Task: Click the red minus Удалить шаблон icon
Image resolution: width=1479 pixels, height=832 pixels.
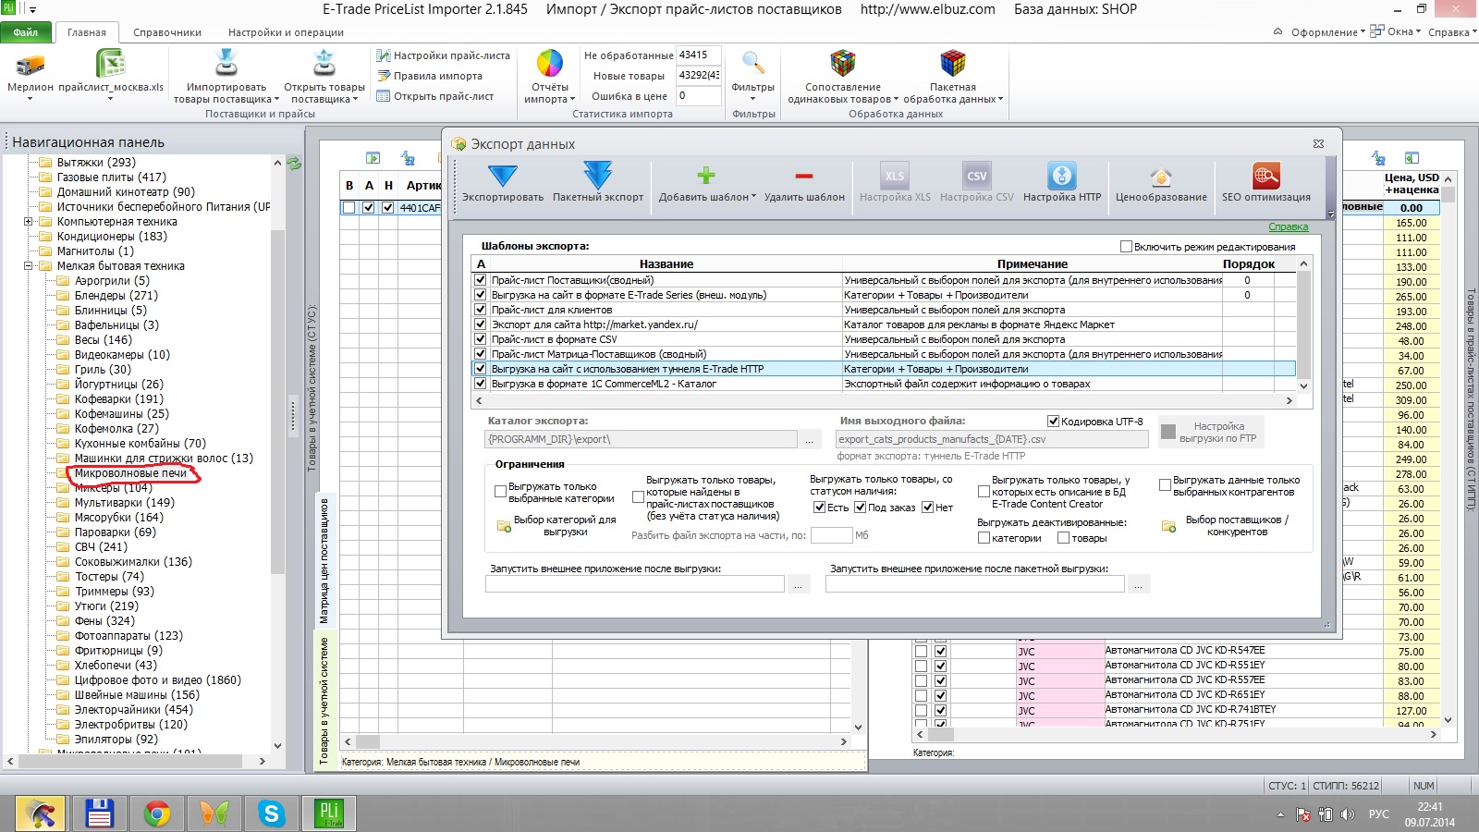Action: [804, 176]
